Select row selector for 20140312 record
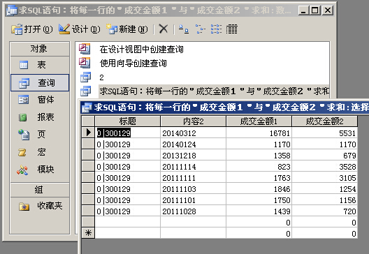Viewport: 369px width, 254px height. tap(88, 133)
